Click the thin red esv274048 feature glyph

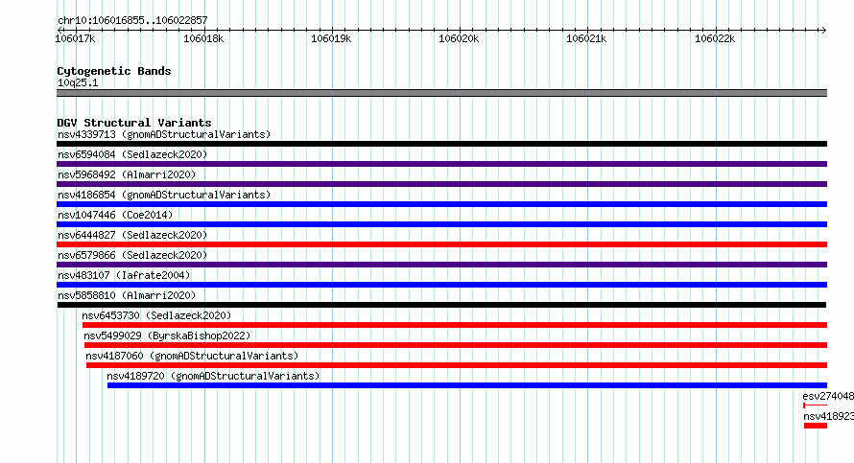[x=815, y=405]
